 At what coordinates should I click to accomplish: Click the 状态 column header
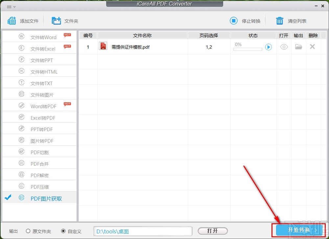click(253, 36)
